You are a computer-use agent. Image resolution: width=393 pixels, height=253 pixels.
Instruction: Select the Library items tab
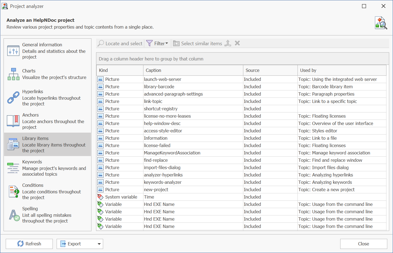pyautogui.click(x=48, y=144)
